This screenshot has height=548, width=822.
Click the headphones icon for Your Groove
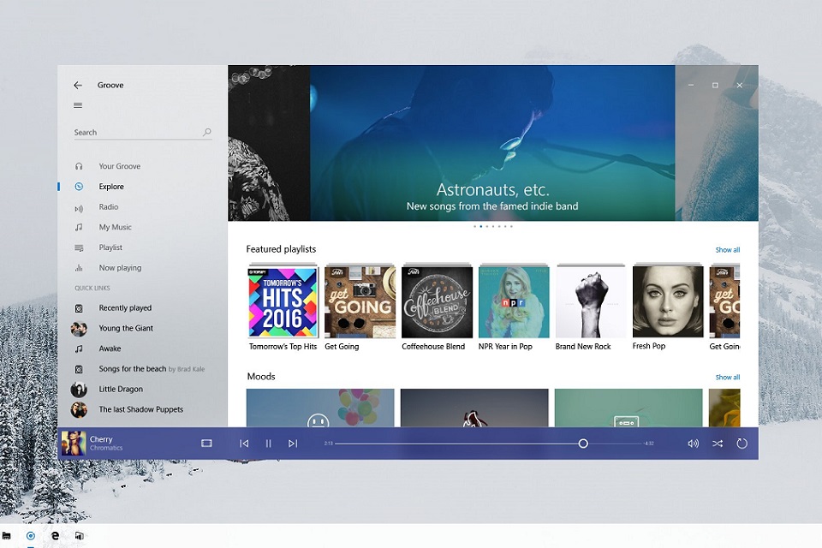pyautogui.click(x=79, y=166)
